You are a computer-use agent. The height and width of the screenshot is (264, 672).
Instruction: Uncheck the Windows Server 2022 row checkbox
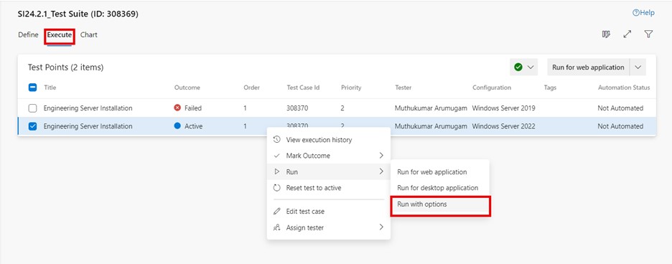[32, 126]
